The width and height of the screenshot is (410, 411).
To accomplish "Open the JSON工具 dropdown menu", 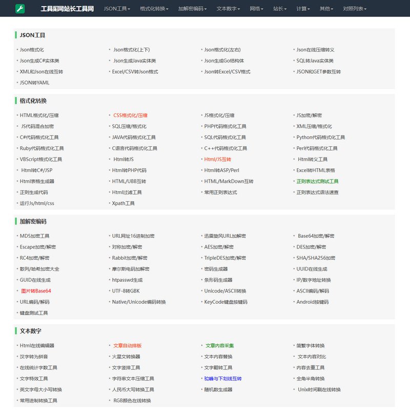I will coord(116,9).
